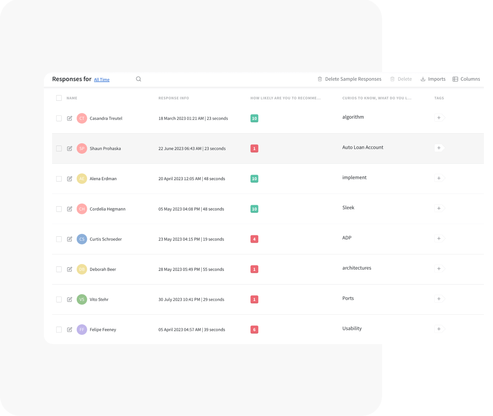Click the CH avatar for Cordelia Hegmann
This screenshot has height=416, width=493.
[x=82, y=209]
